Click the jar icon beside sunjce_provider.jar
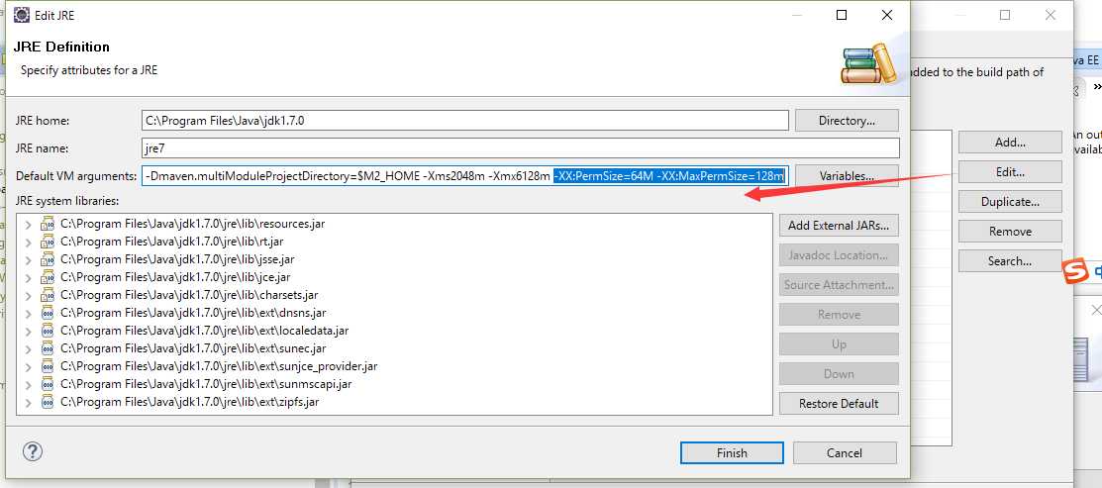Screen dimensions: 1102x488 click(x=48, y=366)
